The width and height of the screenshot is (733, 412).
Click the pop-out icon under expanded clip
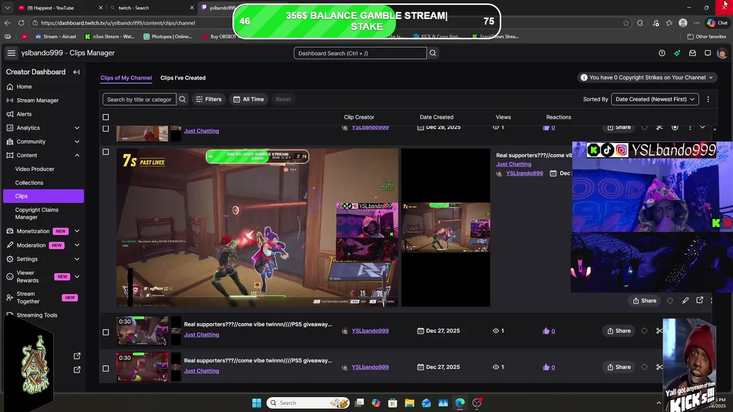(700, 300)
